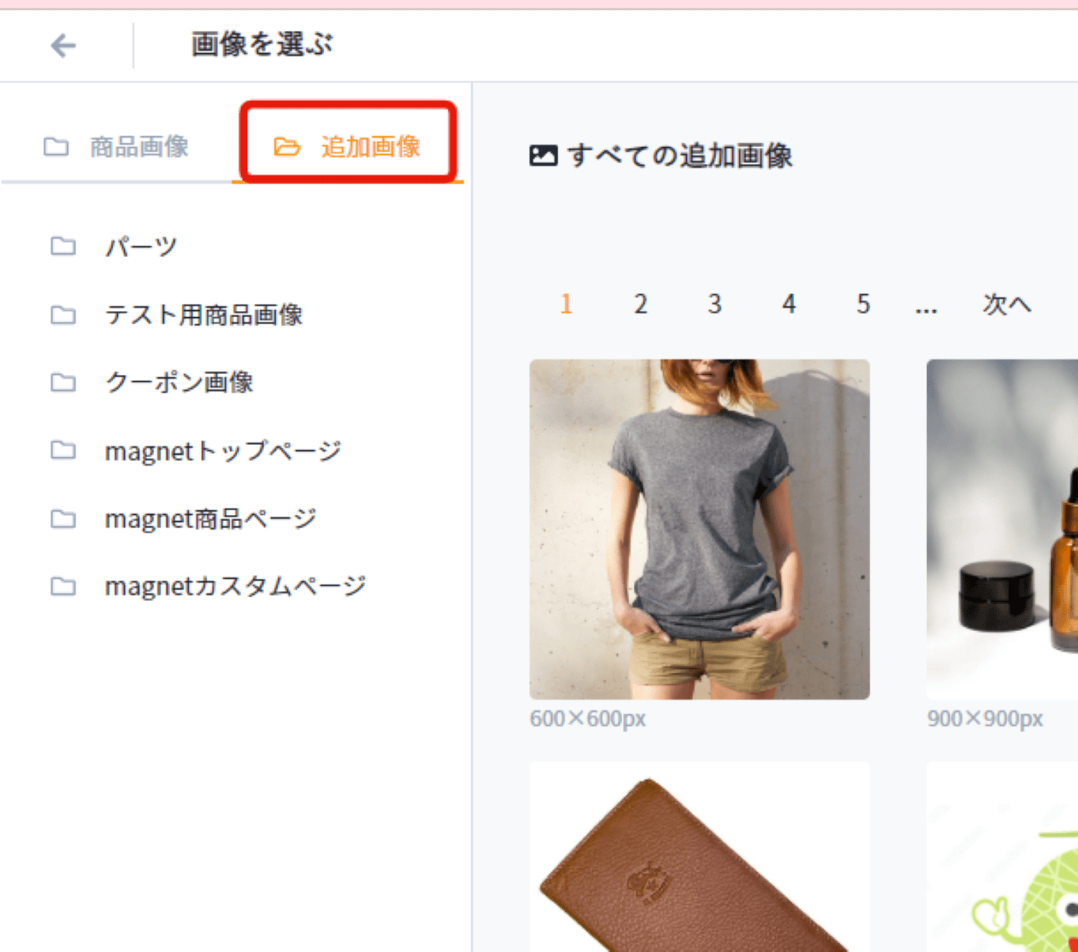1078x952 pixels.
Task: Select the gray T-shirt model thumbnail
Action: [x=700, y=529]
